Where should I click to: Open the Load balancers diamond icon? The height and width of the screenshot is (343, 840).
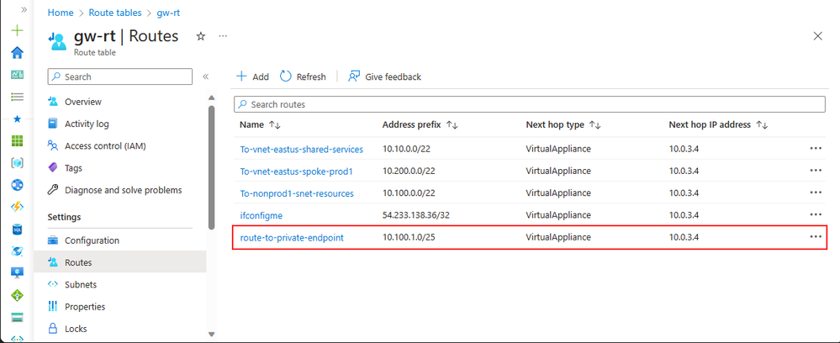[x=18, y=295]
